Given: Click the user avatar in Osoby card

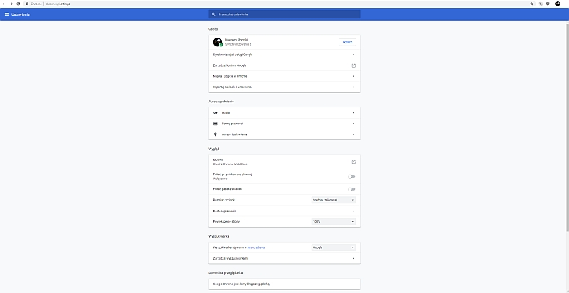Looking at the screenshot, I should click(x=218, y=42).
